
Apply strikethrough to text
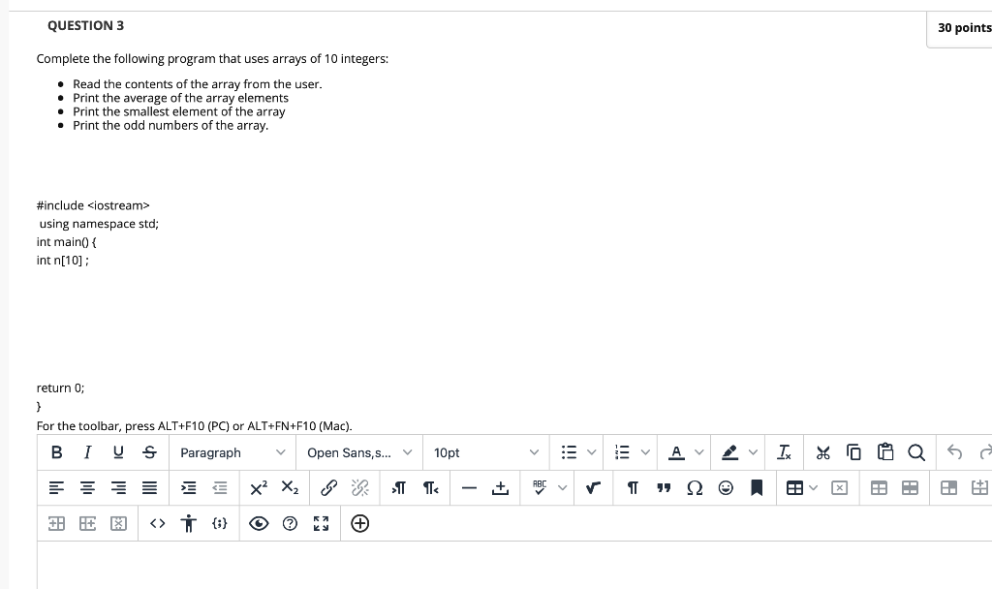(x=149, y=452)
